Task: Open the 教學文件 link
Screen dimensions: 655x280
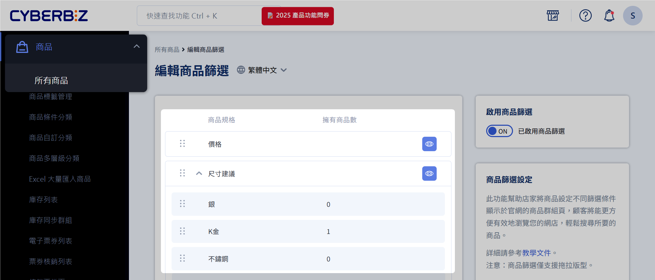Action: tap(536, 253)
